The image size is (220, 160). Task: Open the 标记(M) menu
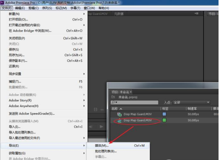click(x=61, y=8)
